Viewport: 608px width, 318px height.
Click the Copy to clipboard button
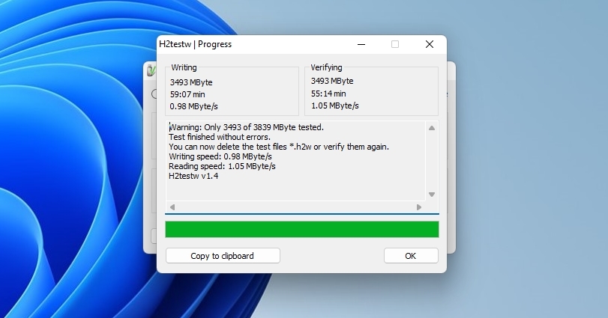223,256
